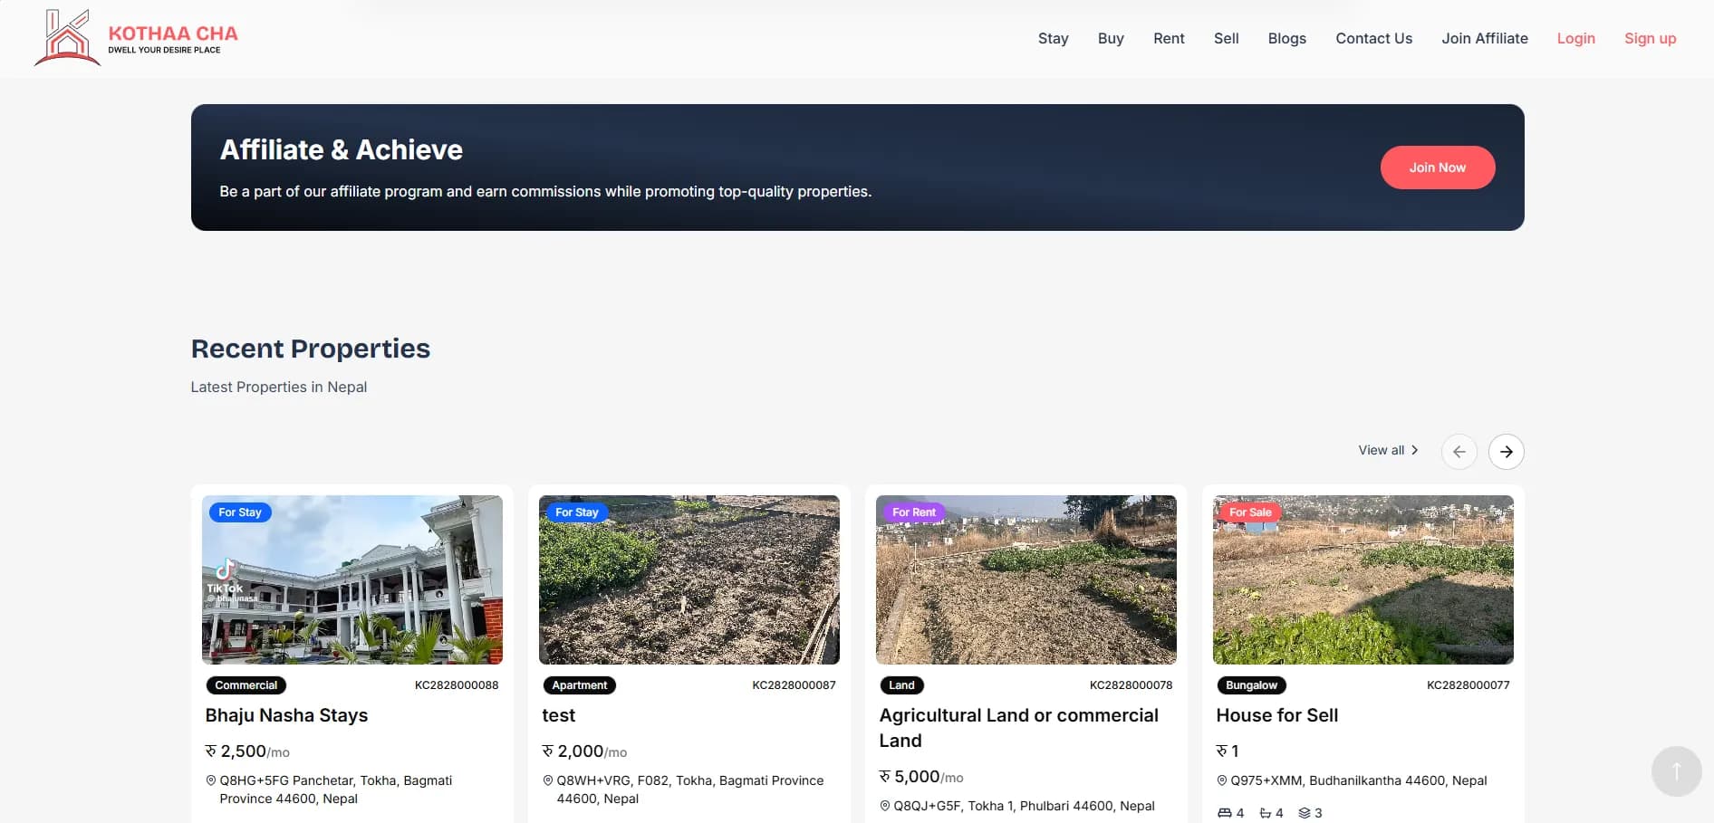The image size is (1714, 823).
Task: Go to next properties with right arrow
Action: [1506, 451]
